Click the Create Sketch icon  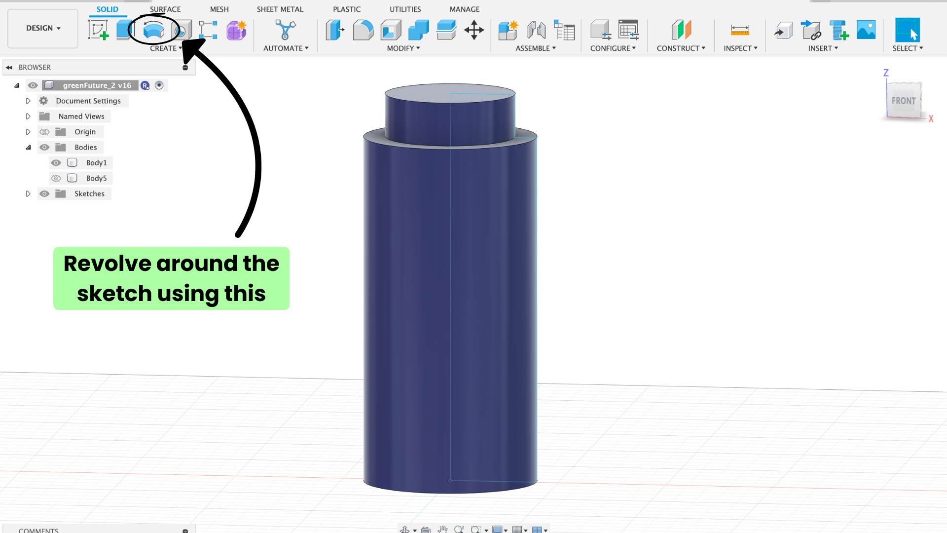[x=98, y=30]
